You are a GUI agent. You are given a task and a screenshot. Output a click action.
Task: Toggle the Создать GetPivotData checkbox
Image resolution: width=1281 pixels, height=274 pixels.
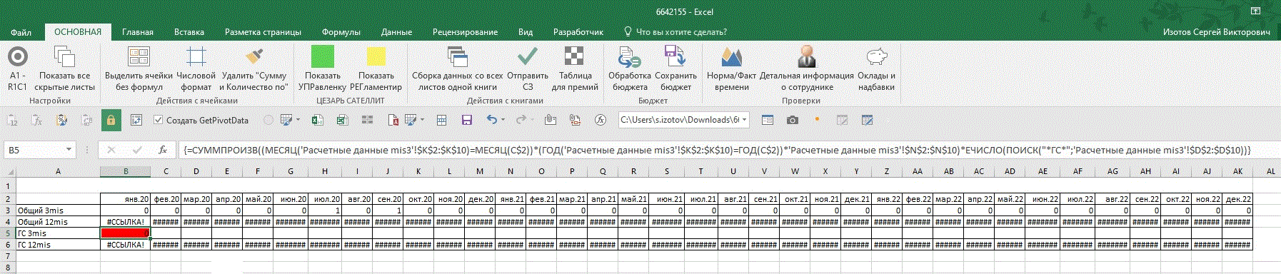tap(159, 120)
